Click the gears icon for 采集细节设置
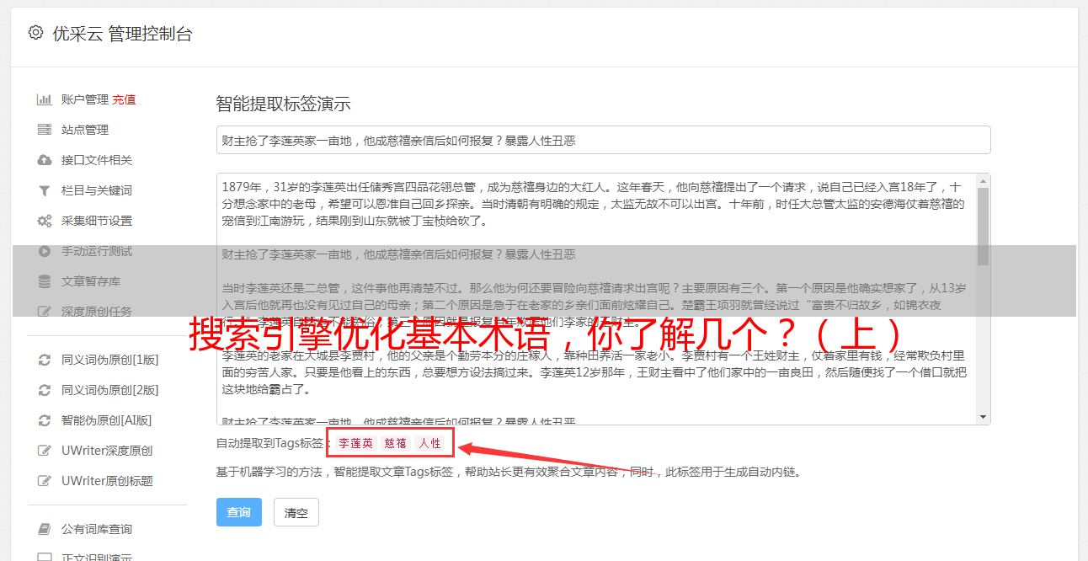 click(x=45, y=221)
